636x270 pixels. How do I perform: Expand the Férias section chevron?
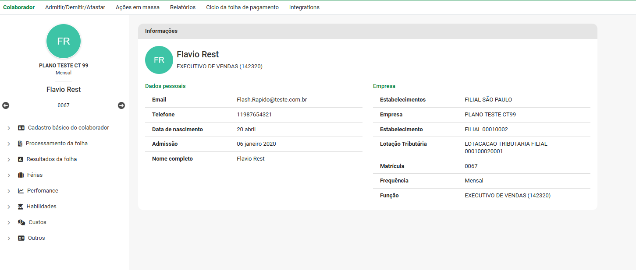point(9,175)
